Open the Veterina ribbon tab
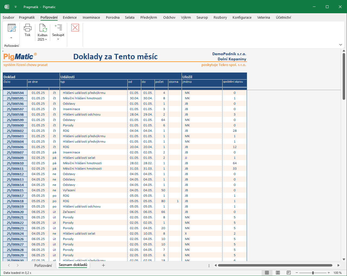The width and height of the screenshot is (347, 276). [264, 18]
